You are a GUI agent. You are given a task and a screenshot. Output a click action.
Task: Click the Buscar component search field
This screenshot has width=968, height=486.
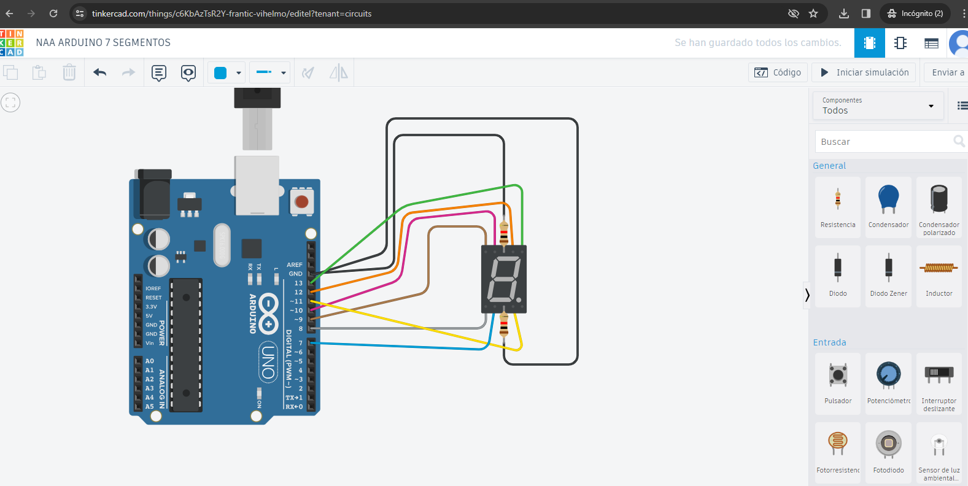pos(884,142)
